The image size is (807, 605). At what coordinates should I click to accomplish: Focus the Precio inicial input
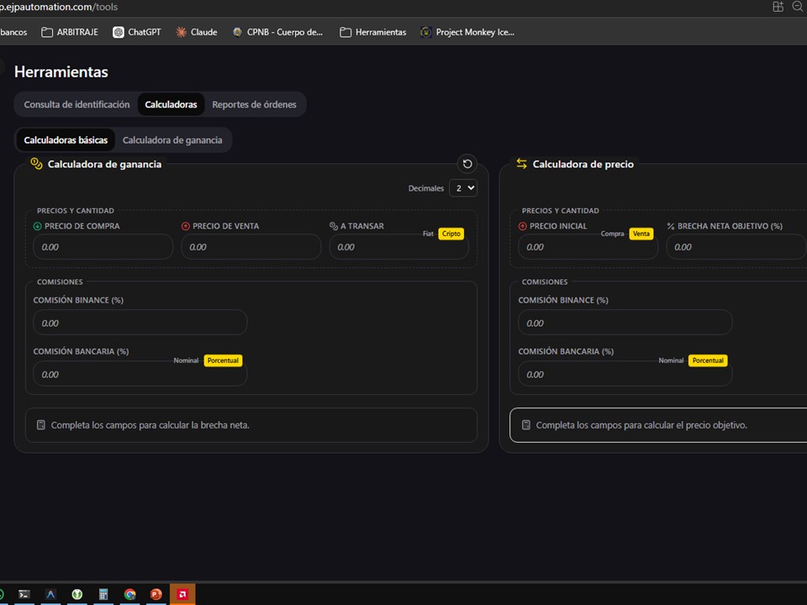coord(588,247)
